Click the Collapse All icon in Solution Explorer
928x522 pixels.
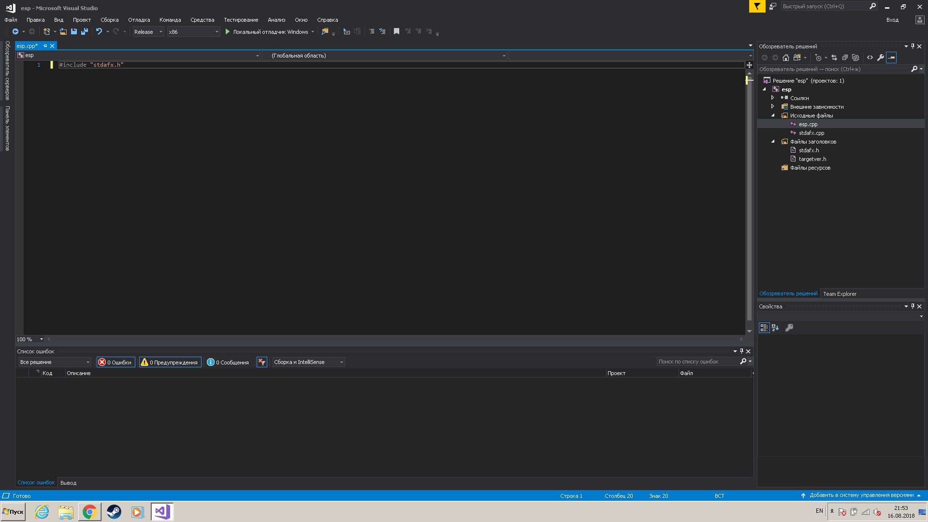tap(845, 58)
